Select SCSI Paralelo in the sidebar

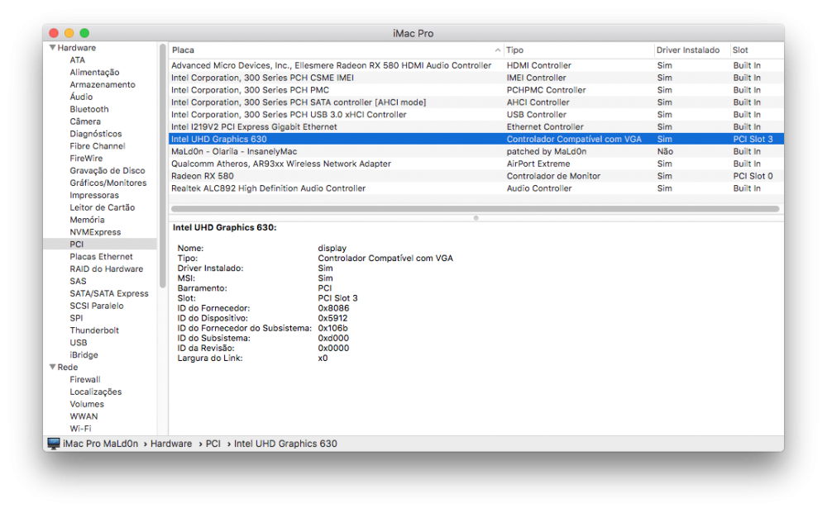coord(97,306)
